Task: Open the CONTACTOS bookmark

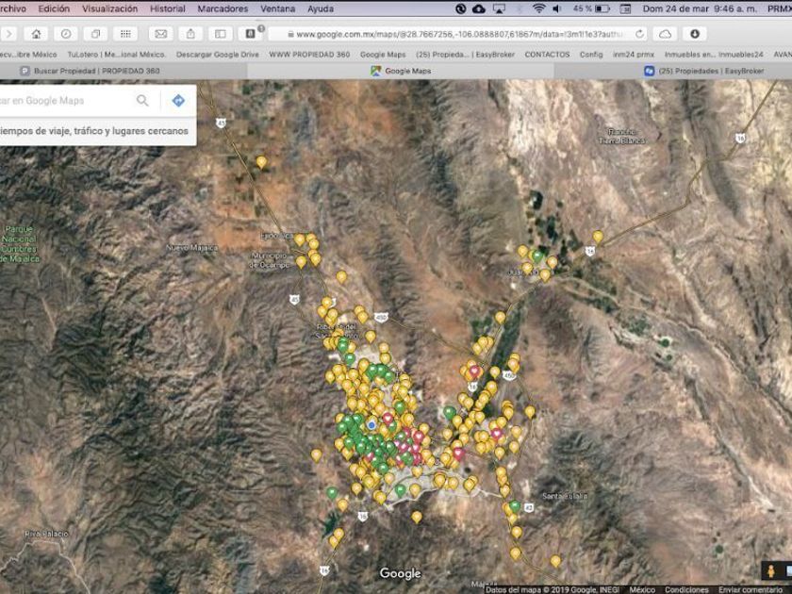Action: [x=547, y=54]
